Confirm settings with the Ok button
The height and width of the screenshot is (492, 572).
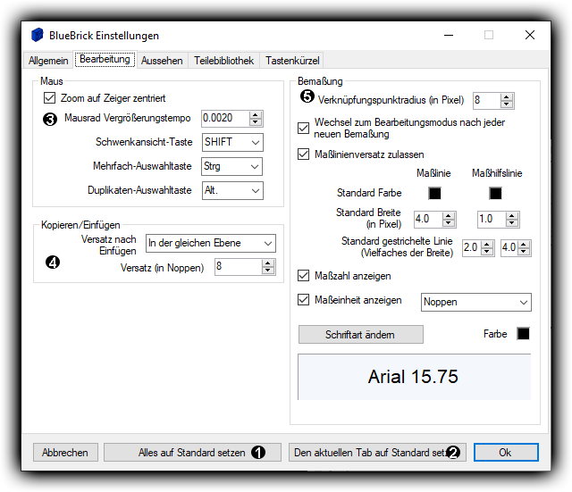coord(506,453)
